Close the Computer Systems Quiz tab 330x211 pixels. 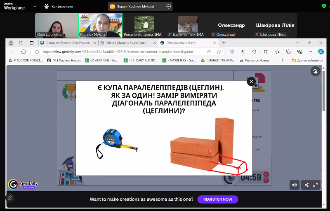[x=94, y=43]
